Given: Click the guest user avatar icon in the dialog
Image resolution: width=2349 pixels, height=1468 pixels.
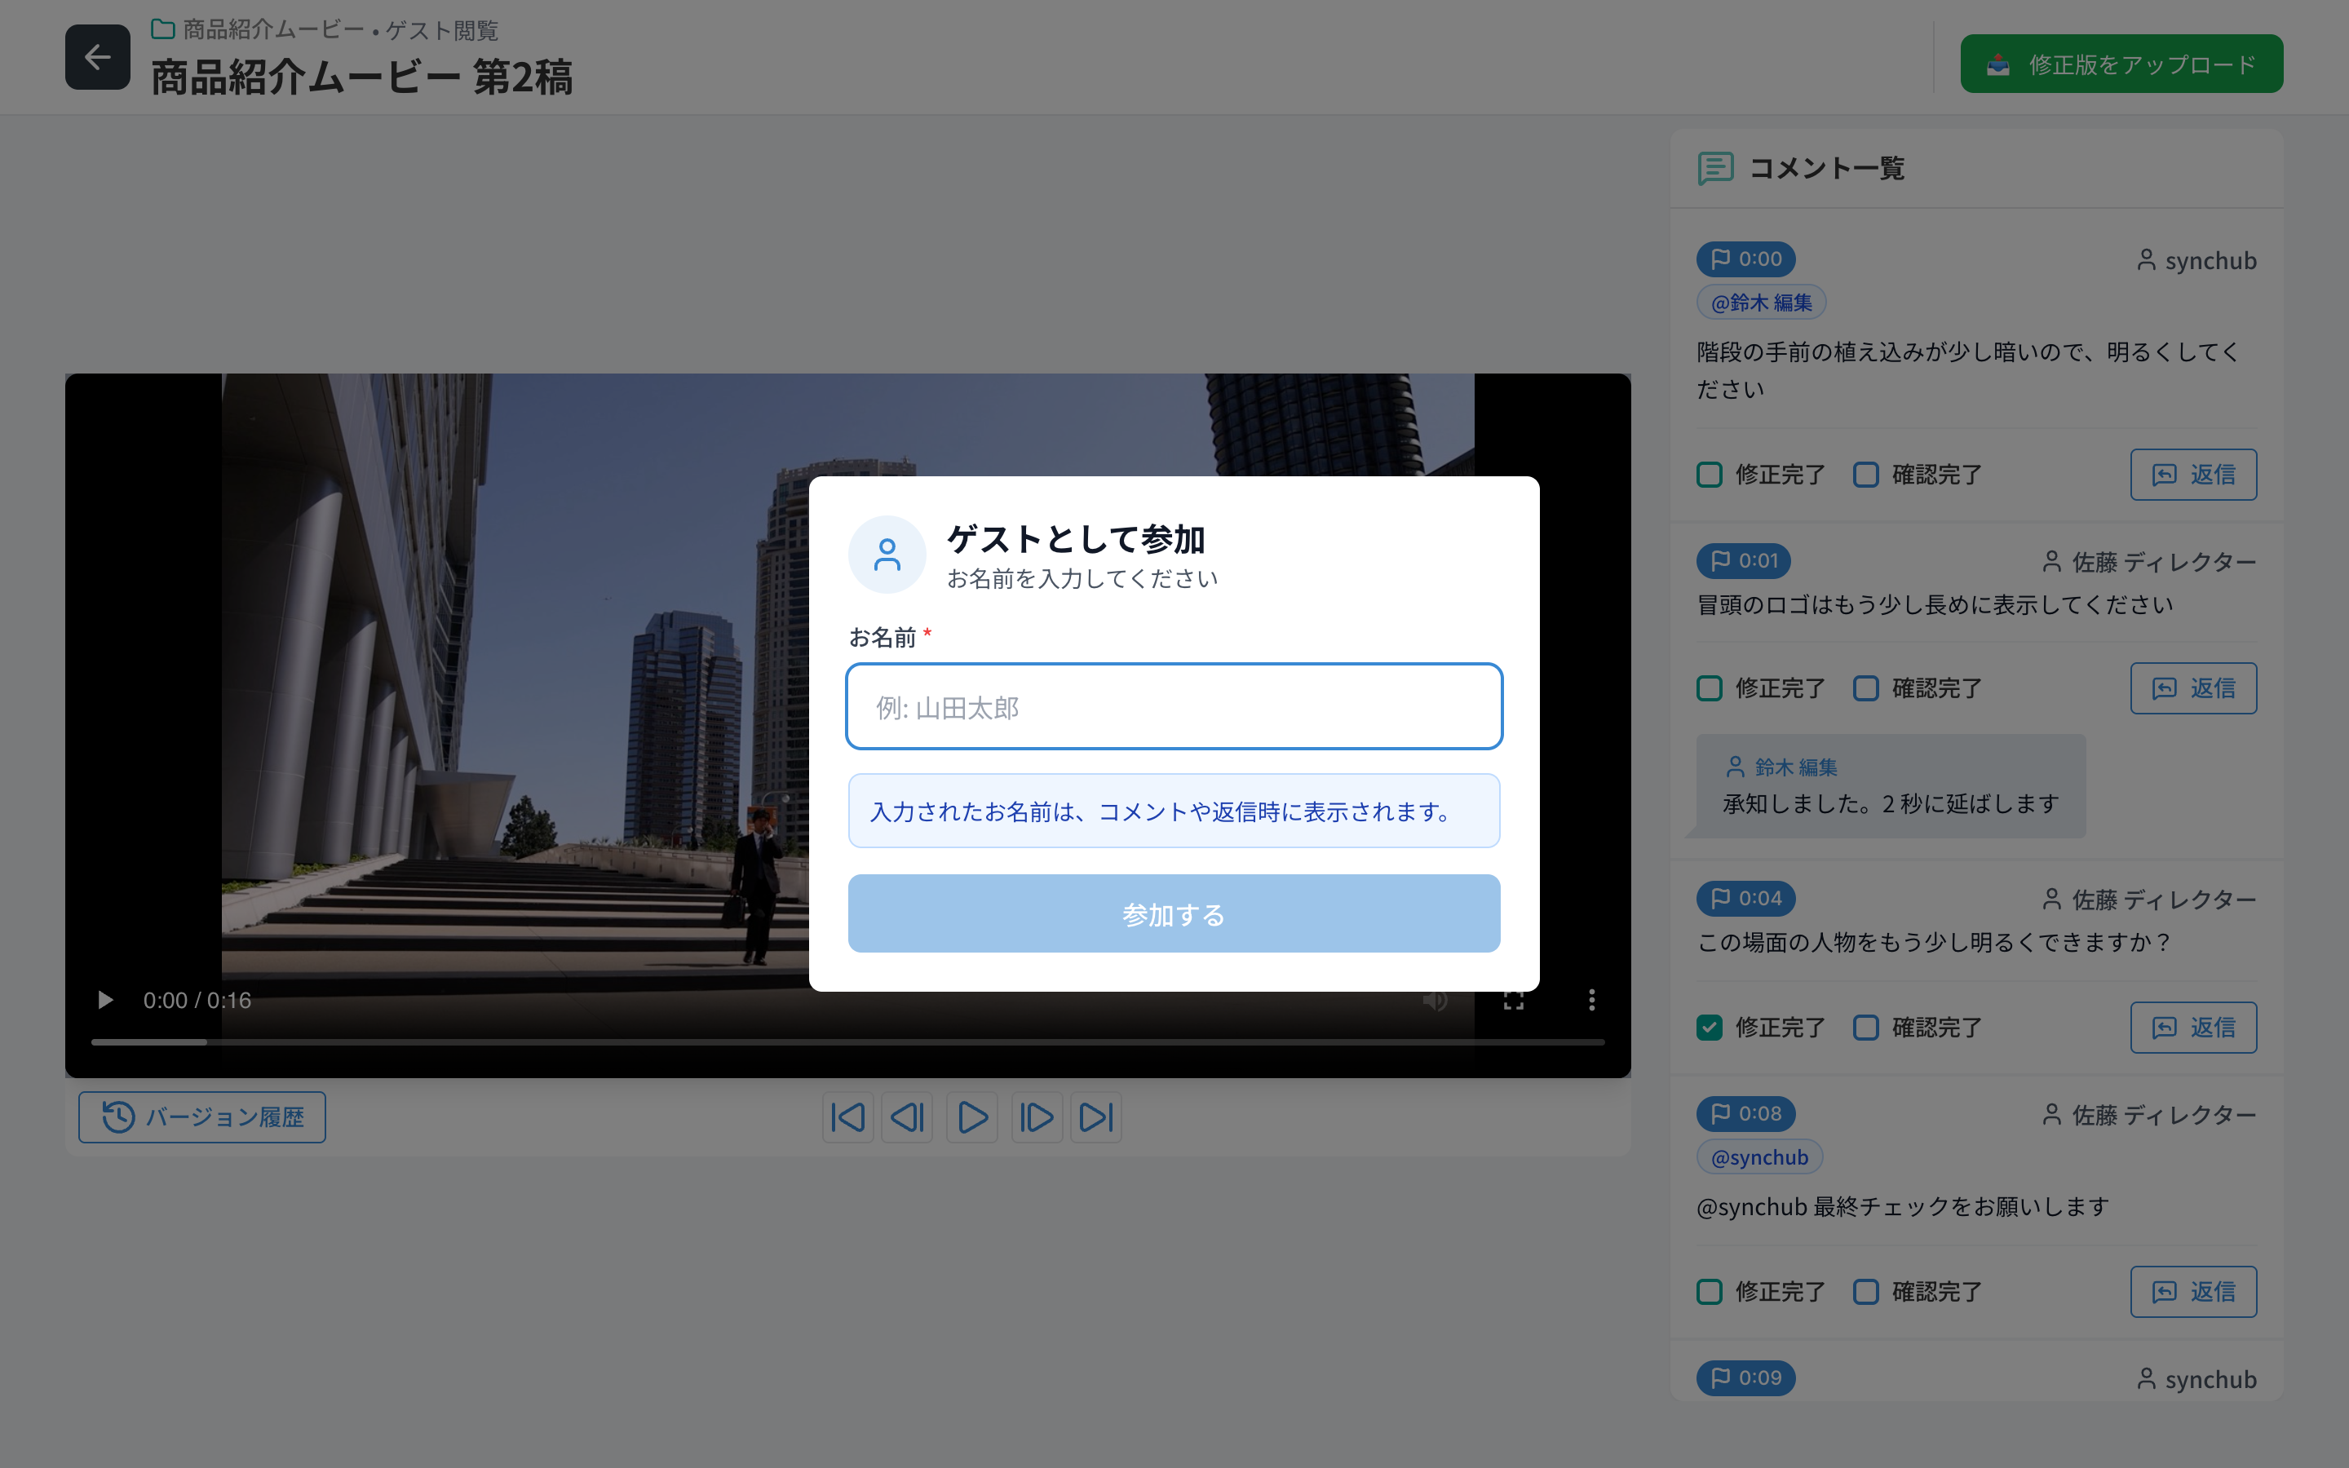Looking at the screenshot, I should coord(887,555).
